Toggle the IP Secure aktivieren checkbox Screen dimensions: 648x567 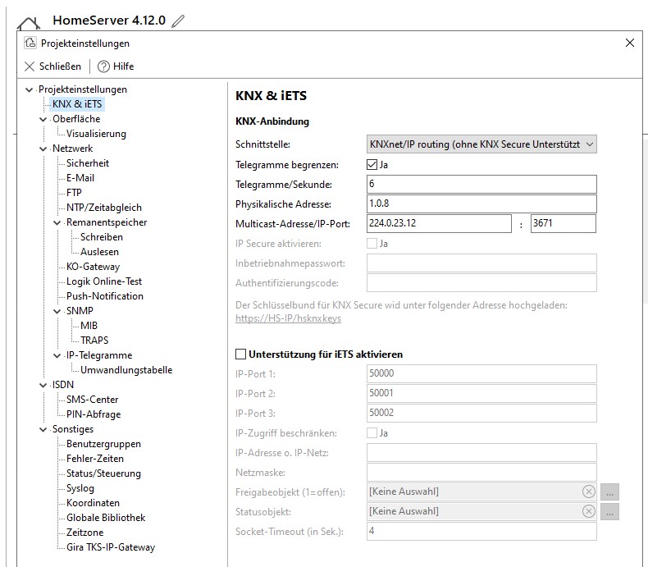372,243
